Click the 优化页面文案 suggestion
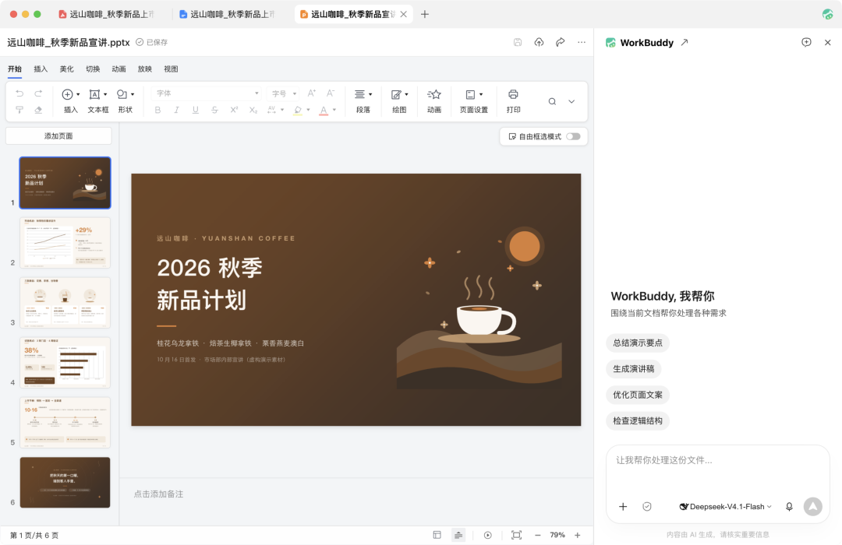This screenshot has height=545, width=842. click(x=638, y=395)
